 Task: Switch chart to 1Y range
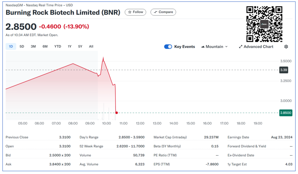tap(70, 46)
